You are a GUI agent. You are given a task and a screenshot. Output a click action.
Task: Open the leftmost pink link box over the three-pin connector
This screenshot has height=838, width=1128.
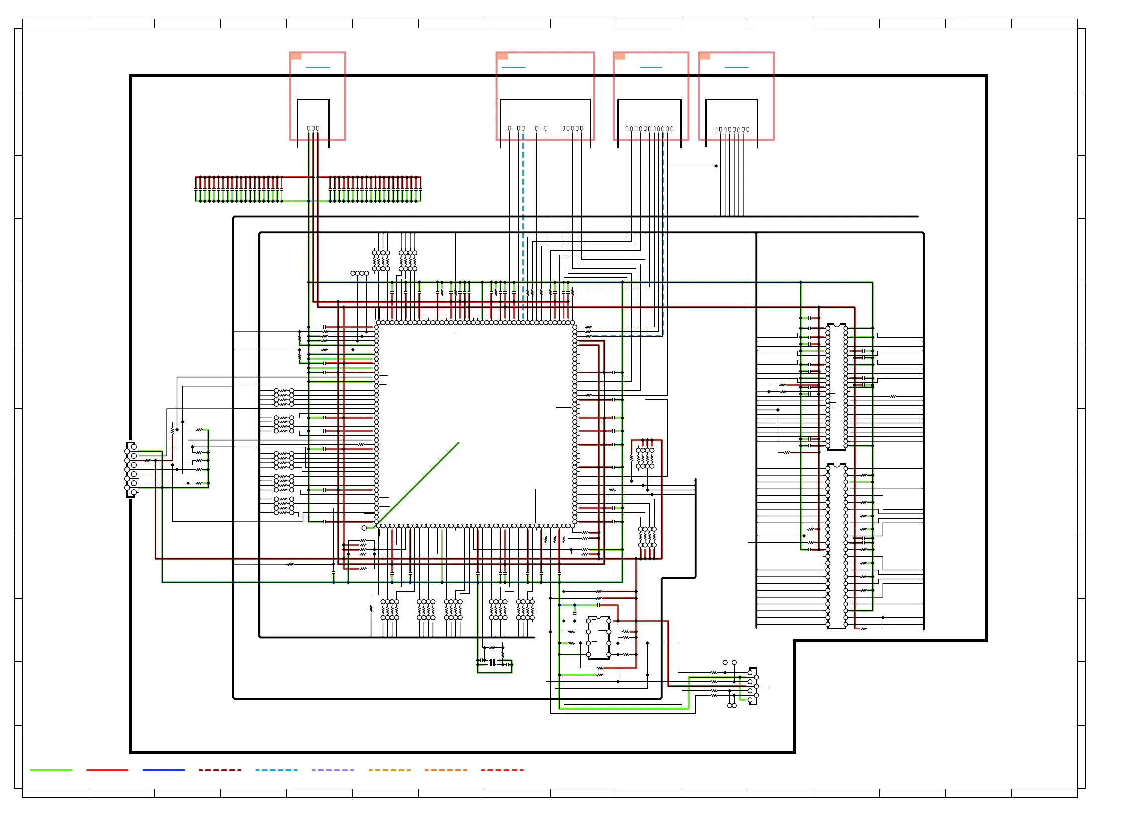317,96
